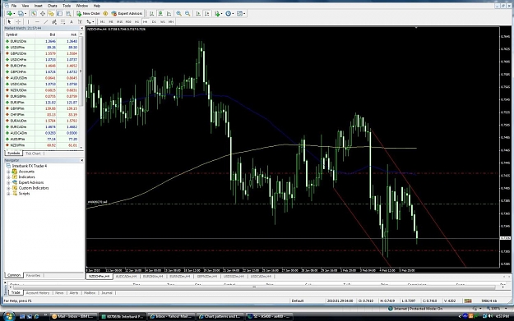Open the arrows objects dropdown
The width and height of the screenshot is (514, 321).
coord(94,21)
